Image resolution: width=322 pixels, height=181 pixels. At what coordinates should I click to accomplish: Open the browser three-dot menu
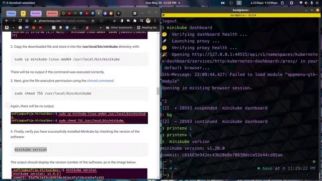coord(155,21)
